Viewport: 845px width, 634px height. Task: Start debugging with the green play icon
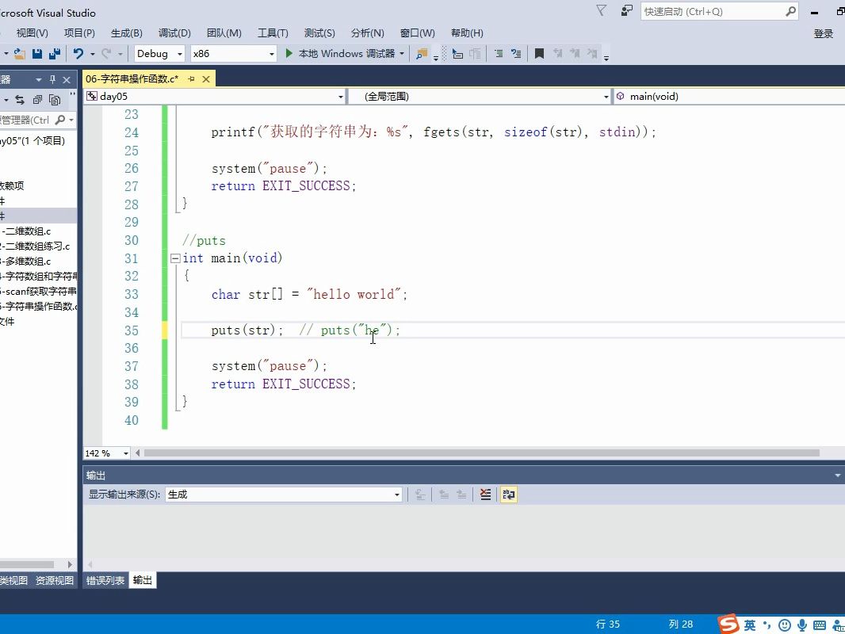(289, 53)
